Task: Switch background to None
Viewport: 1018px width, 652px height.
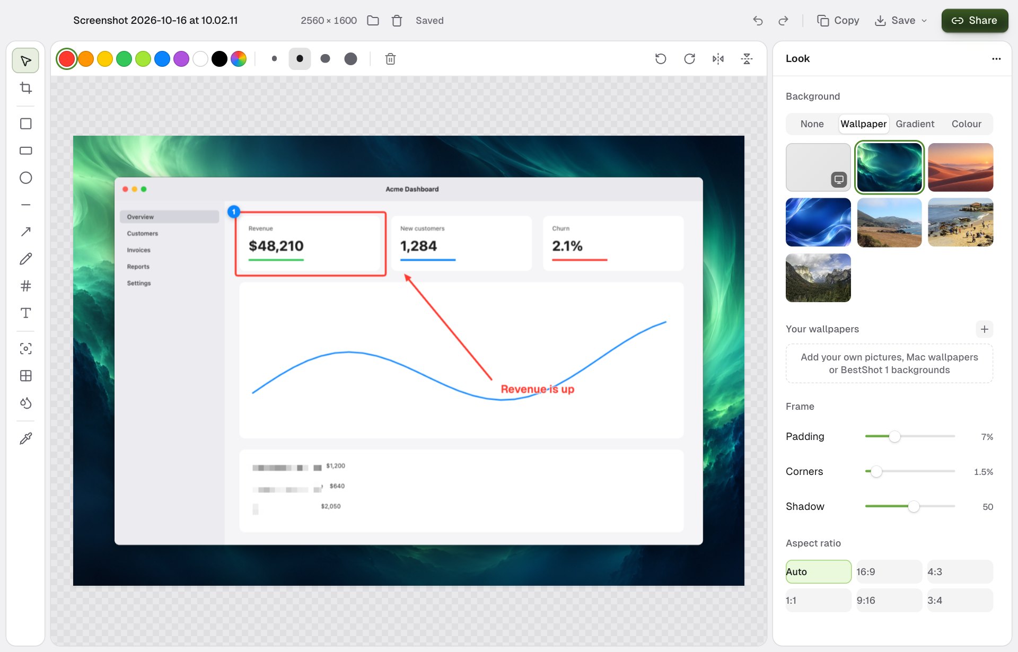Action: click(812, 124)
